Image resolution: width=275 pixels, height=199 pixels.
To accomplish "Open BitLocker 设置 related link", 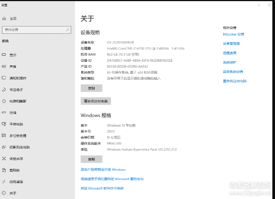I will [233, 34].
